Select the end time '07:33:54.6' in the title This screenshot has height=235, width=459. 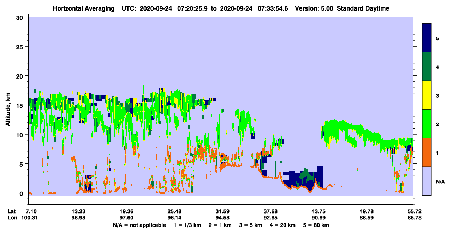point(273,8)
